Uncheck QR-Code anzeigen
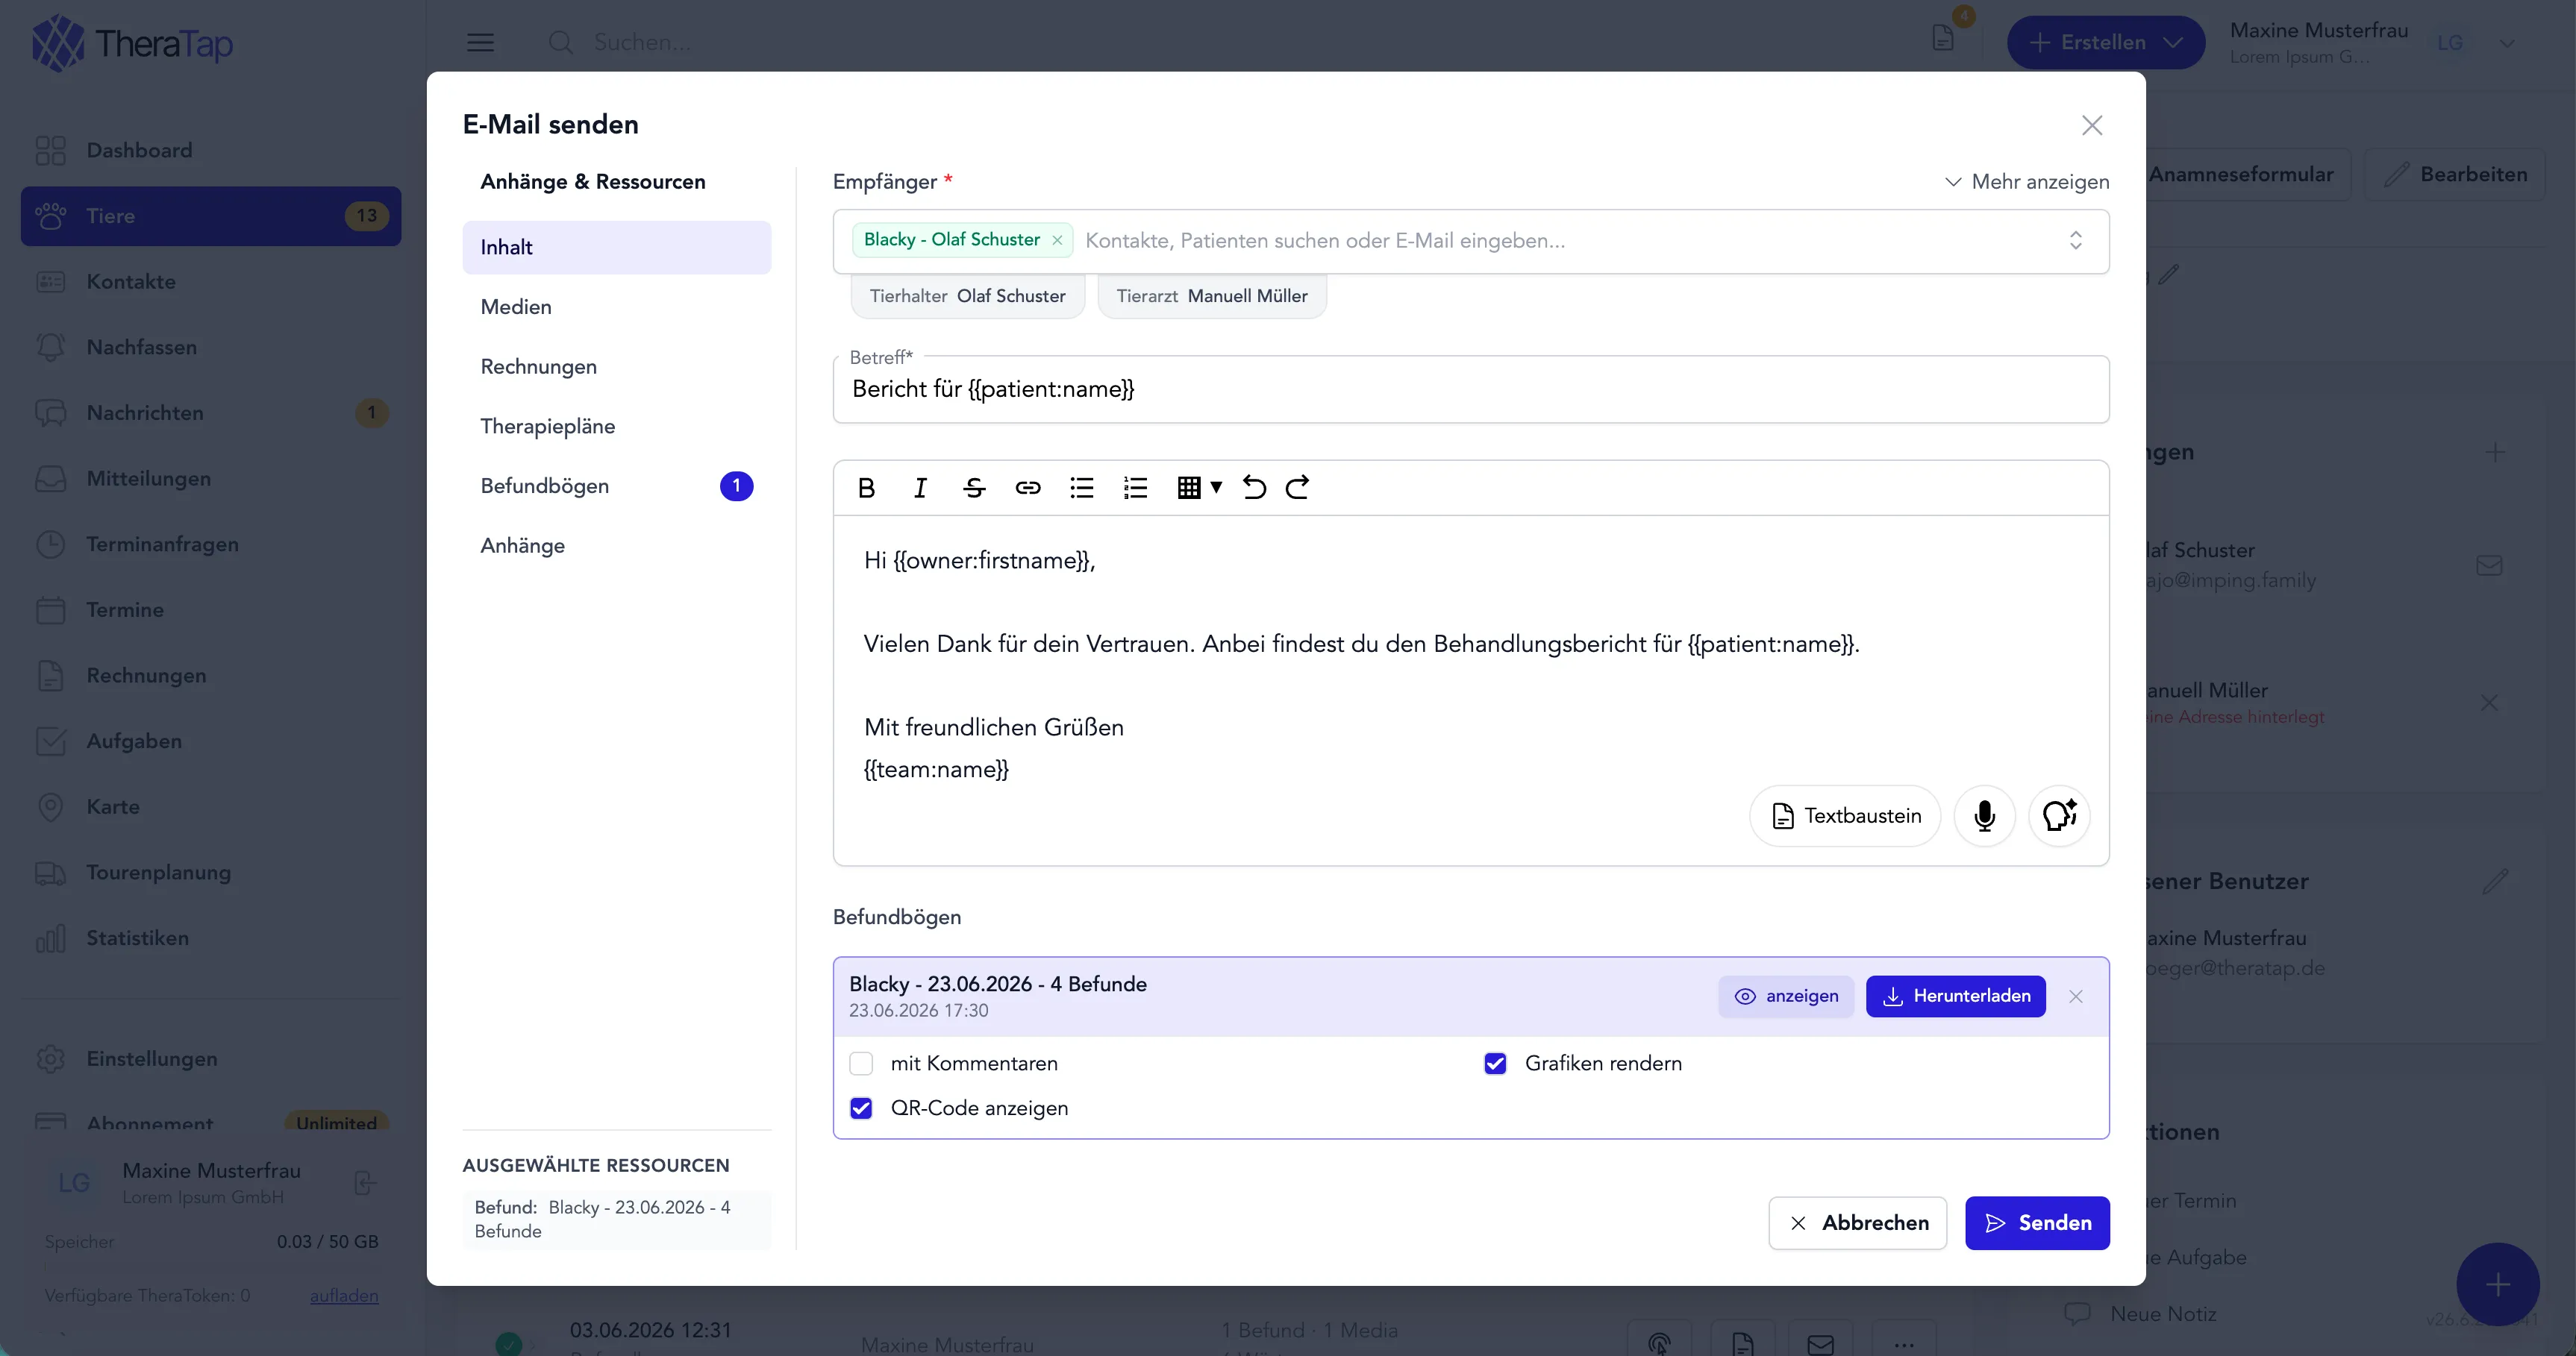 [x=861, y=1108]
